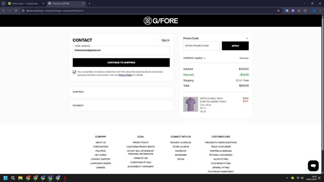Collapse the Promo Code section

(x=247, y=38)
